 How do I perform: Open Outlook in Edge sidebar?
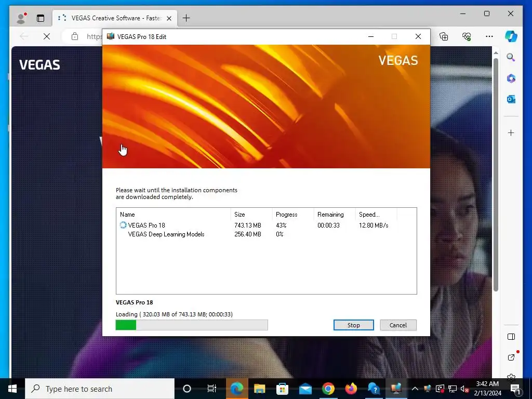(511, 99)
